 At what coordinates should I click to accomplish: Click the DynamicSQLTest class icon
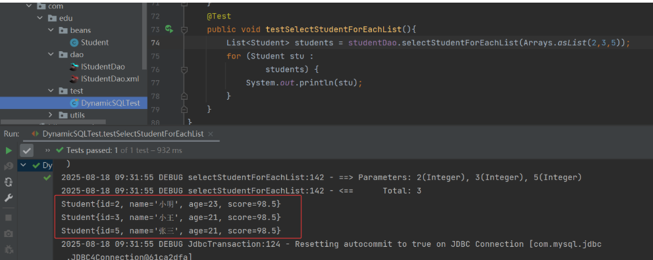coord(74,102)
